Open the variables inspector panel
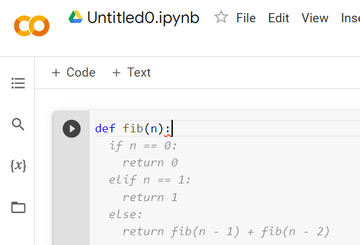360x245 pixels. point(18,166)
